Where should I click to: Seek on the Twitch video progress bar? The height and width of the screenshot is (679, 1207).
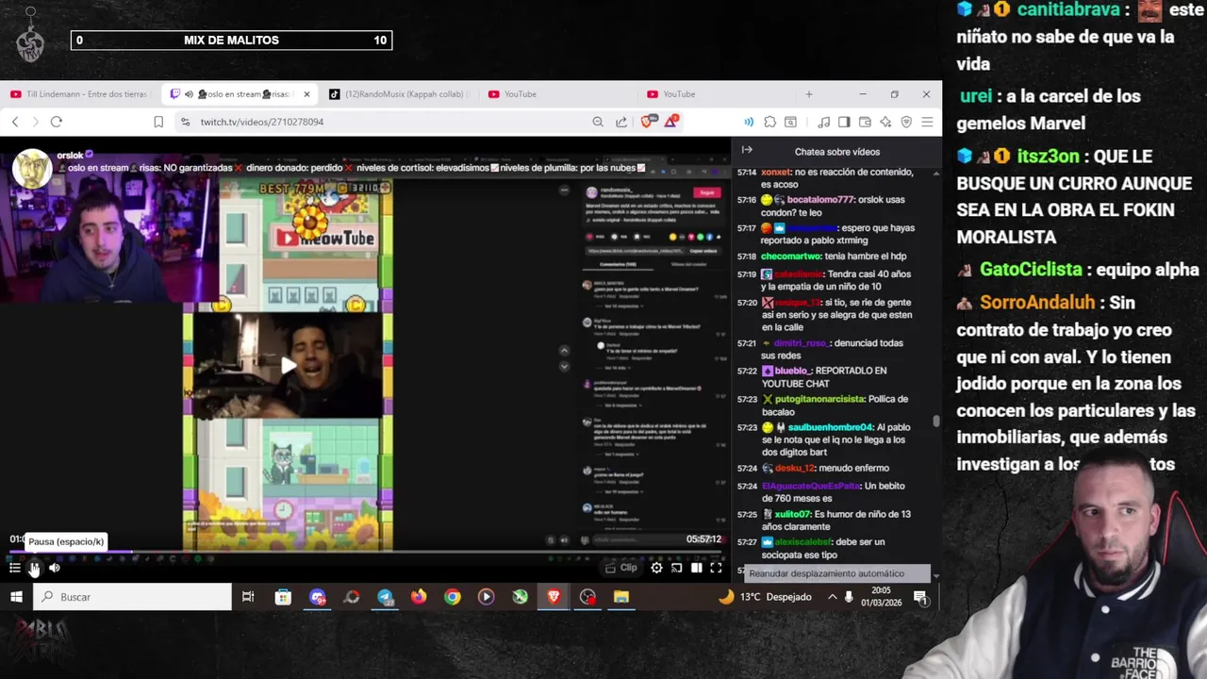[365, 552]
